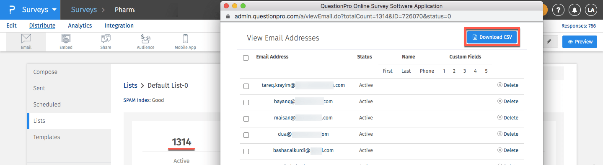The image size is (603, 165).
Task: Switch to the Analytics tab
Action: point(80,25)
